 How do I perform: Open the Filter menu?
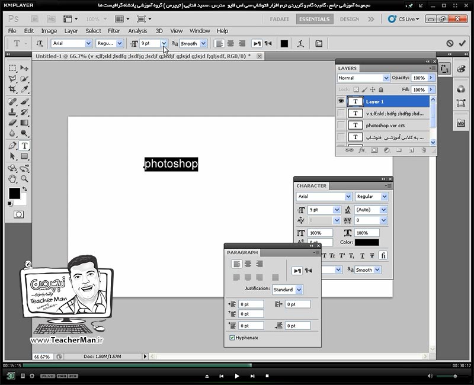pyautogui.click(x=114, y=31)
